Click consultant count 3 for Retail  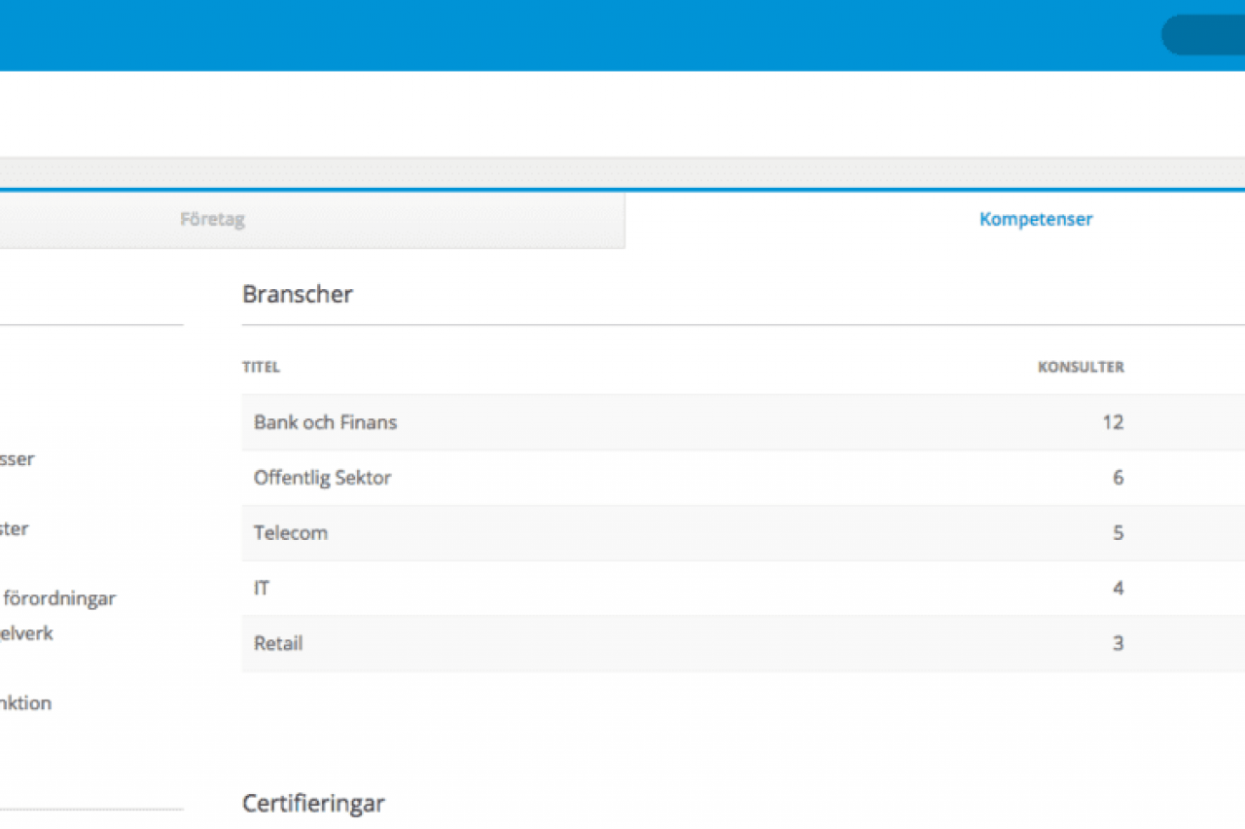1118,644
